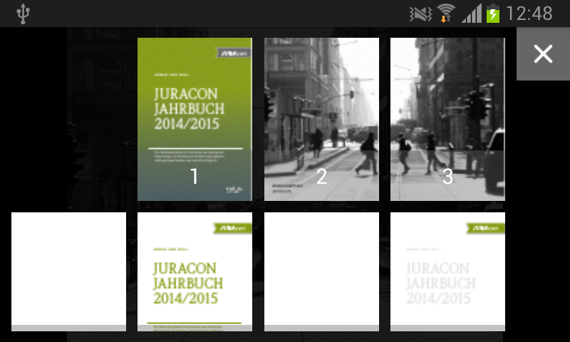Close the page thumbnail overview
The width and height of the screenshot is (570, 342).
543,53
